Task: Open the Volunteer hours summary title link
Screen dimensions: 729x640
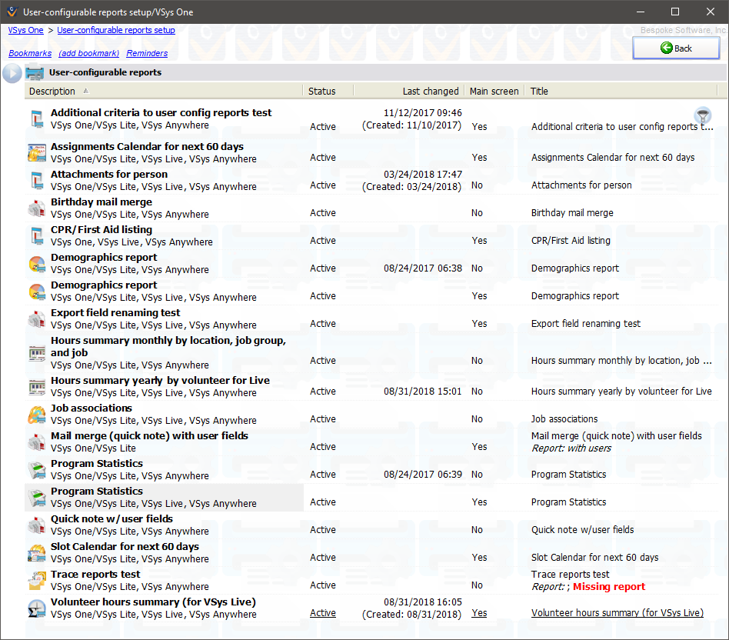Action: [x=617, y=613]
